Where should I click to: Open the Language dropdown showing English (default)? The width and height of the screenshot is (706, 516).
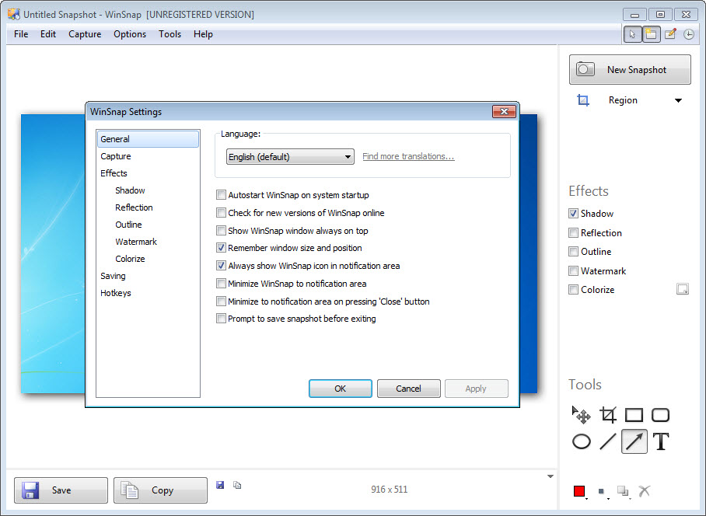290,156
